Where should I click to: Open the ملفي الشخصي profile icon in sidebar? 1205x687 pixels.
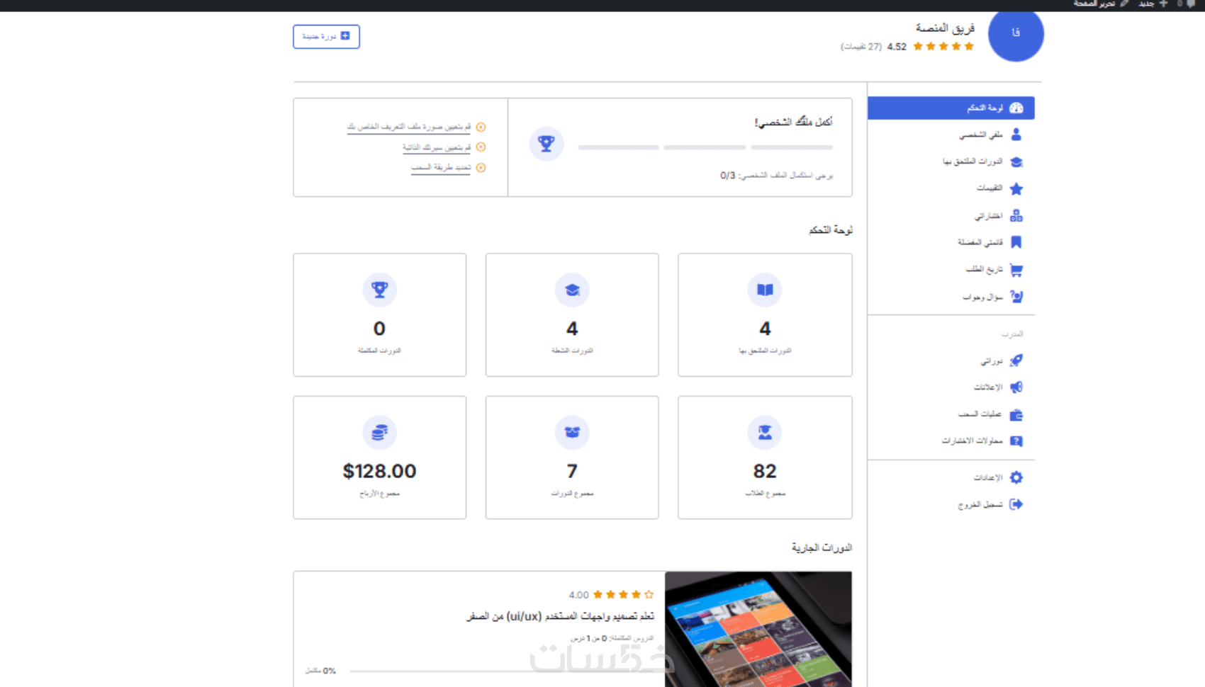pyautogui.click(x=1016, y=135)
